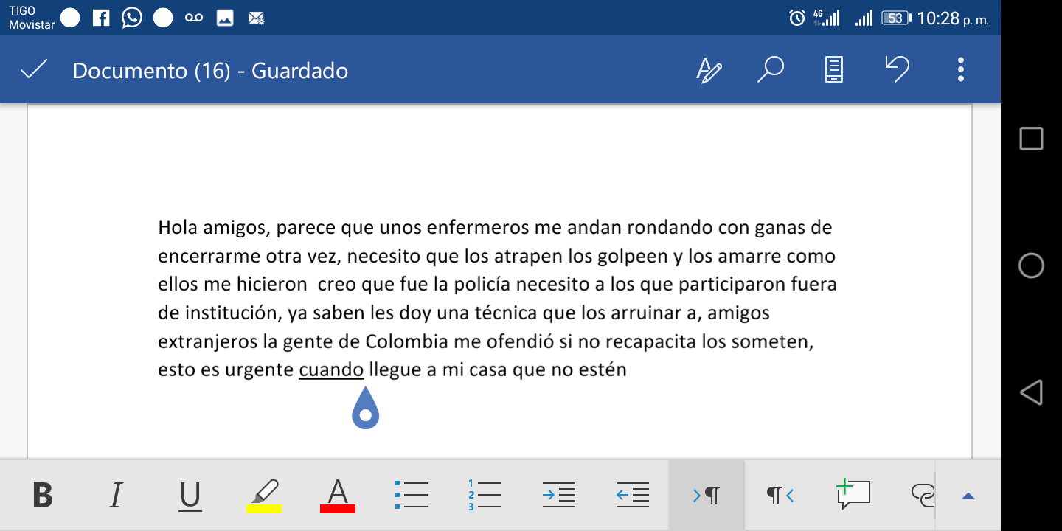Set left-to-right text direction
Screen dimensions: 1062x531
tap(707, 495)
